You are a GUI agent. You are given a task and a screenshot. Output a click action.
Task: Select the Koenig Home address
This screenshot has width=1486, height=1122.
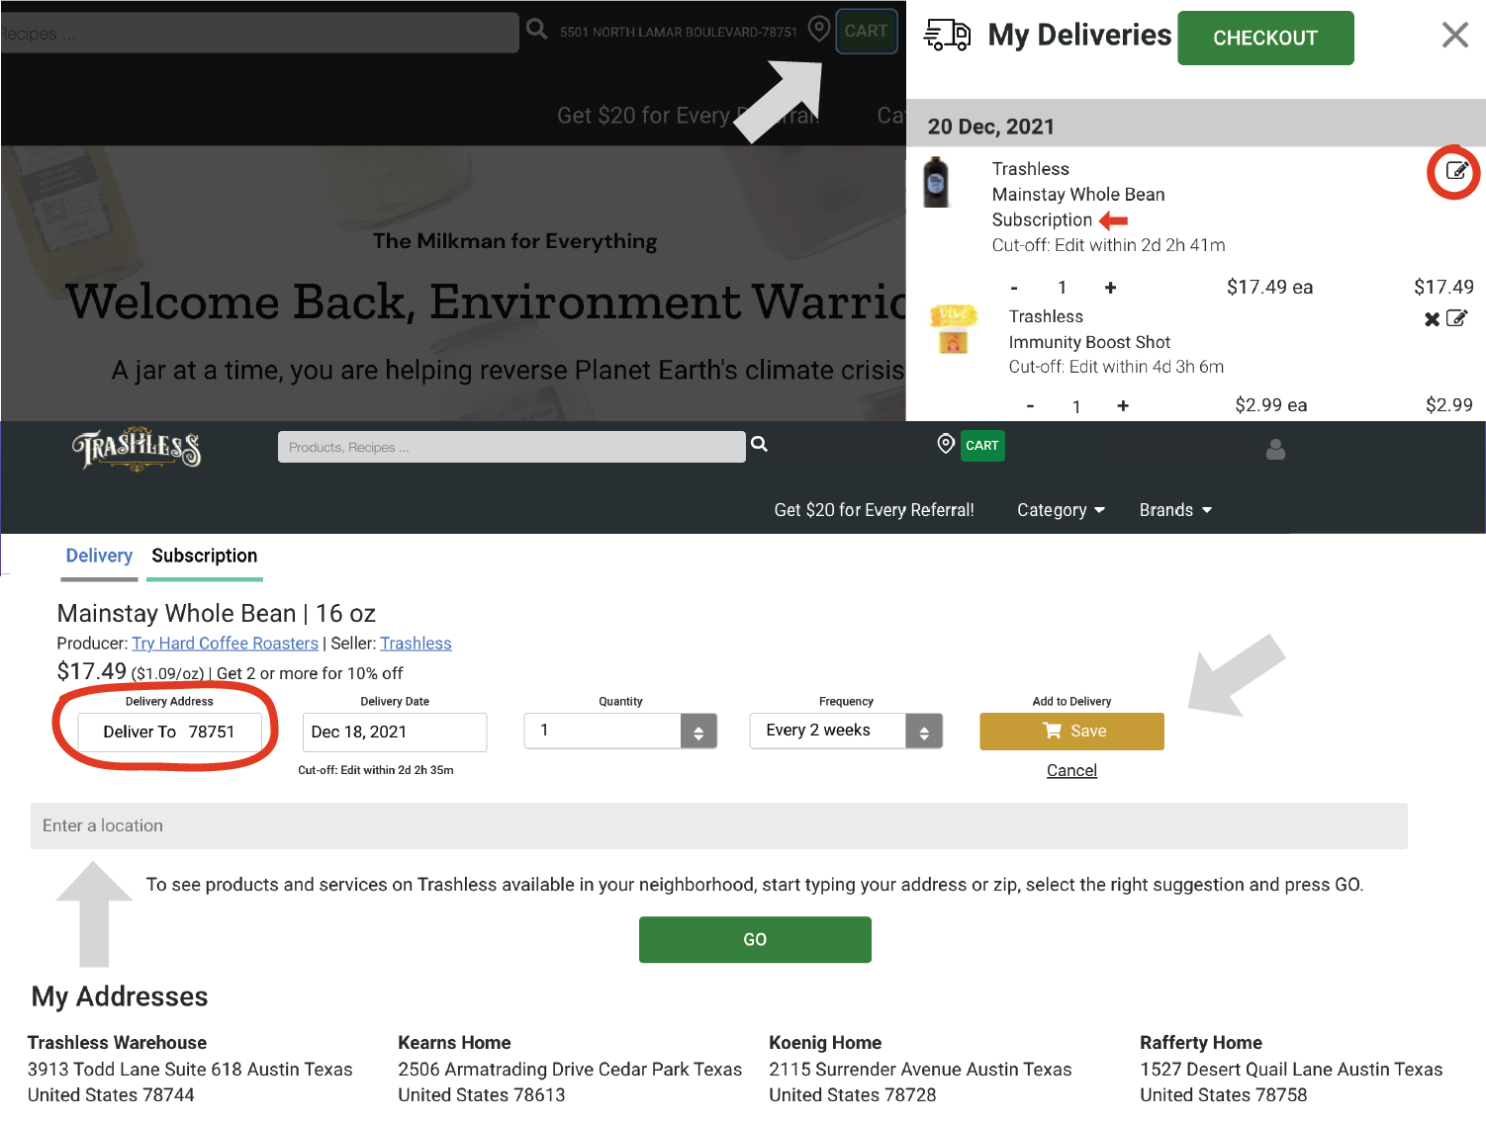pos(920,1069)
